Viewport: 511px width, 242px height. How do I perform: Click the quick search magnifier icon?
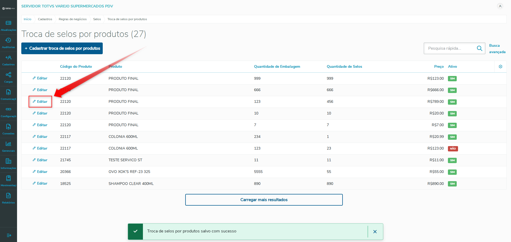tap(480, 48)
